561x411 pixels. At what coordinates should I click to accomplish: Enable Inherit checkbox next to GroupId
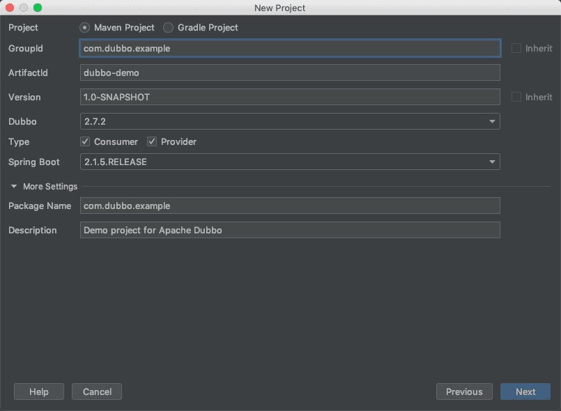tap(516, 48)
